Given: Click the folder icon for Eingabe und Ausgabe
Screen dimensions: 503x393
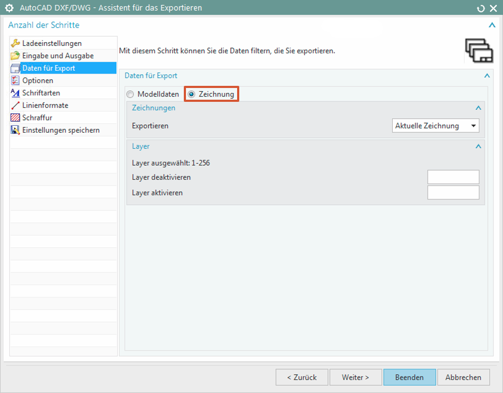Looking at the screenshot, I should click(x=15, y=55).
